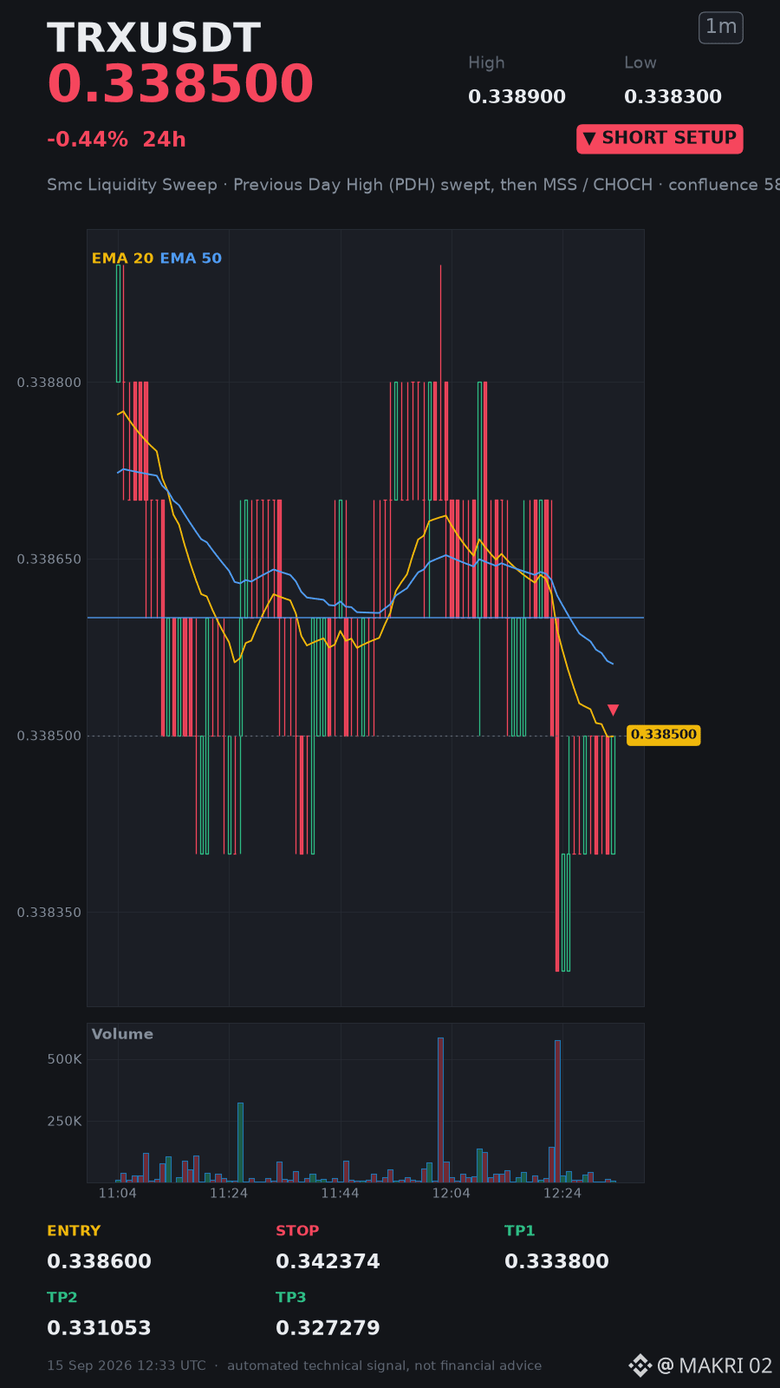This screenshot has width=780, height=1388.
Task: Select the EMA 20 legend label
Action: tap(122, 259)
